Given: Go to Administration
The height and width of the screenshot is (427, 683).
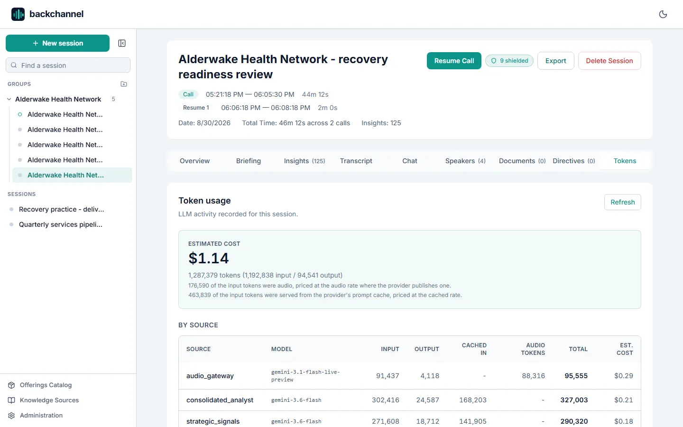Looking at the screenshot, I should pos(41,416).
